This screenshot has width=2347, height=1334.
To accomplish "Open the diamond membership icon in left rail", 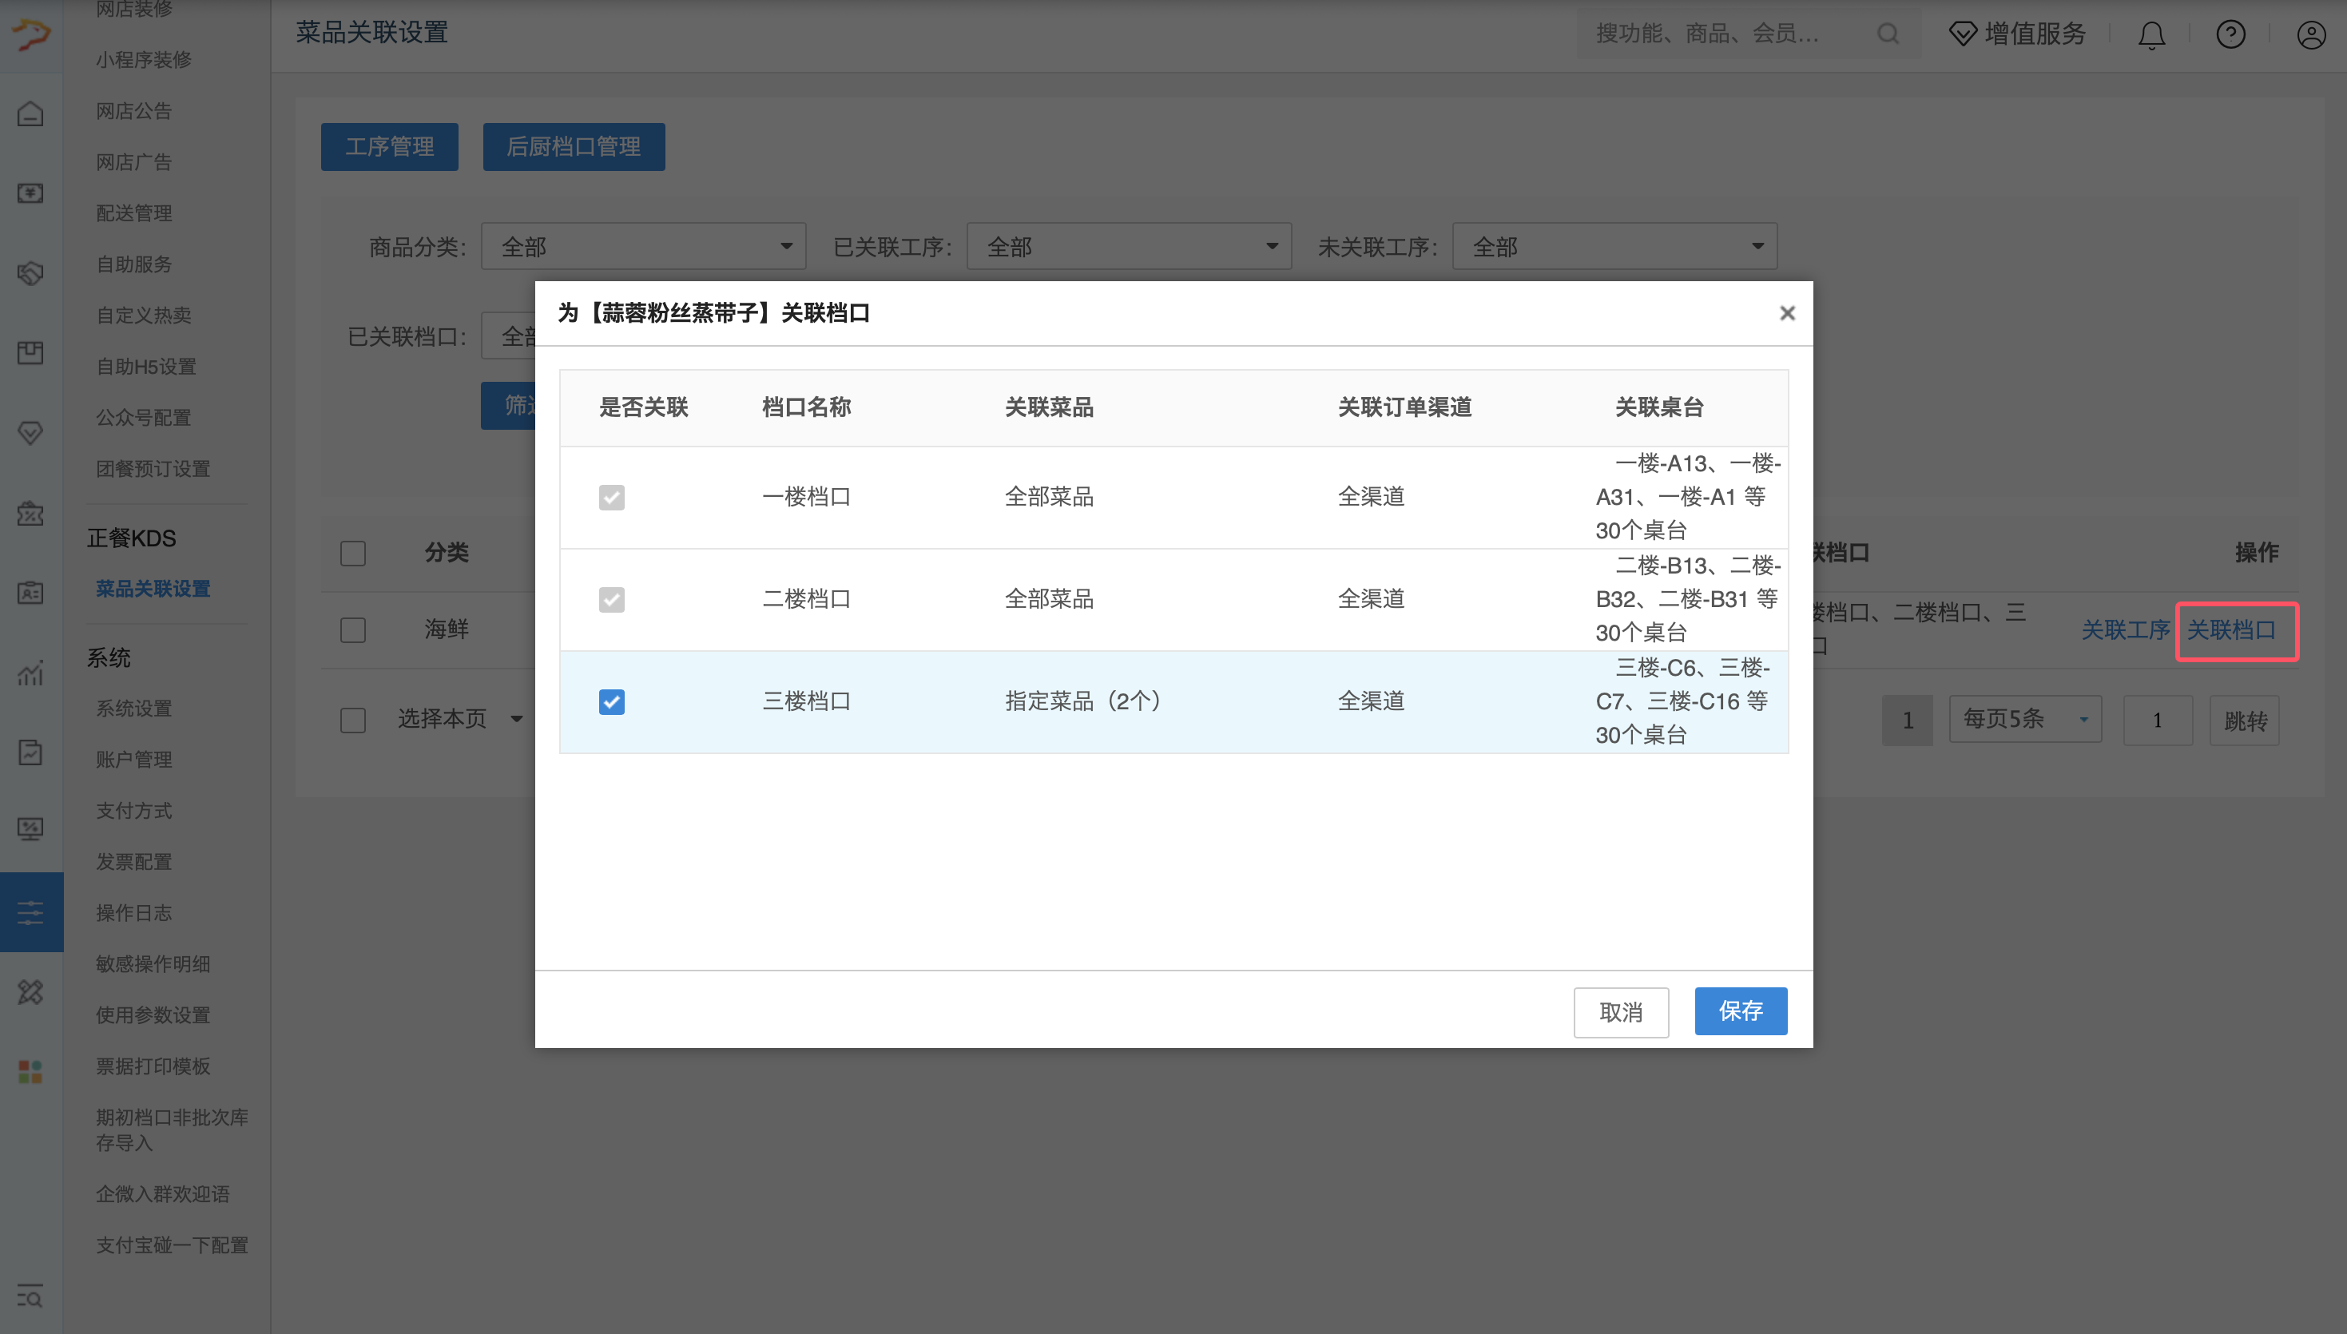I will pyautogui.click(x=31, y=432).
